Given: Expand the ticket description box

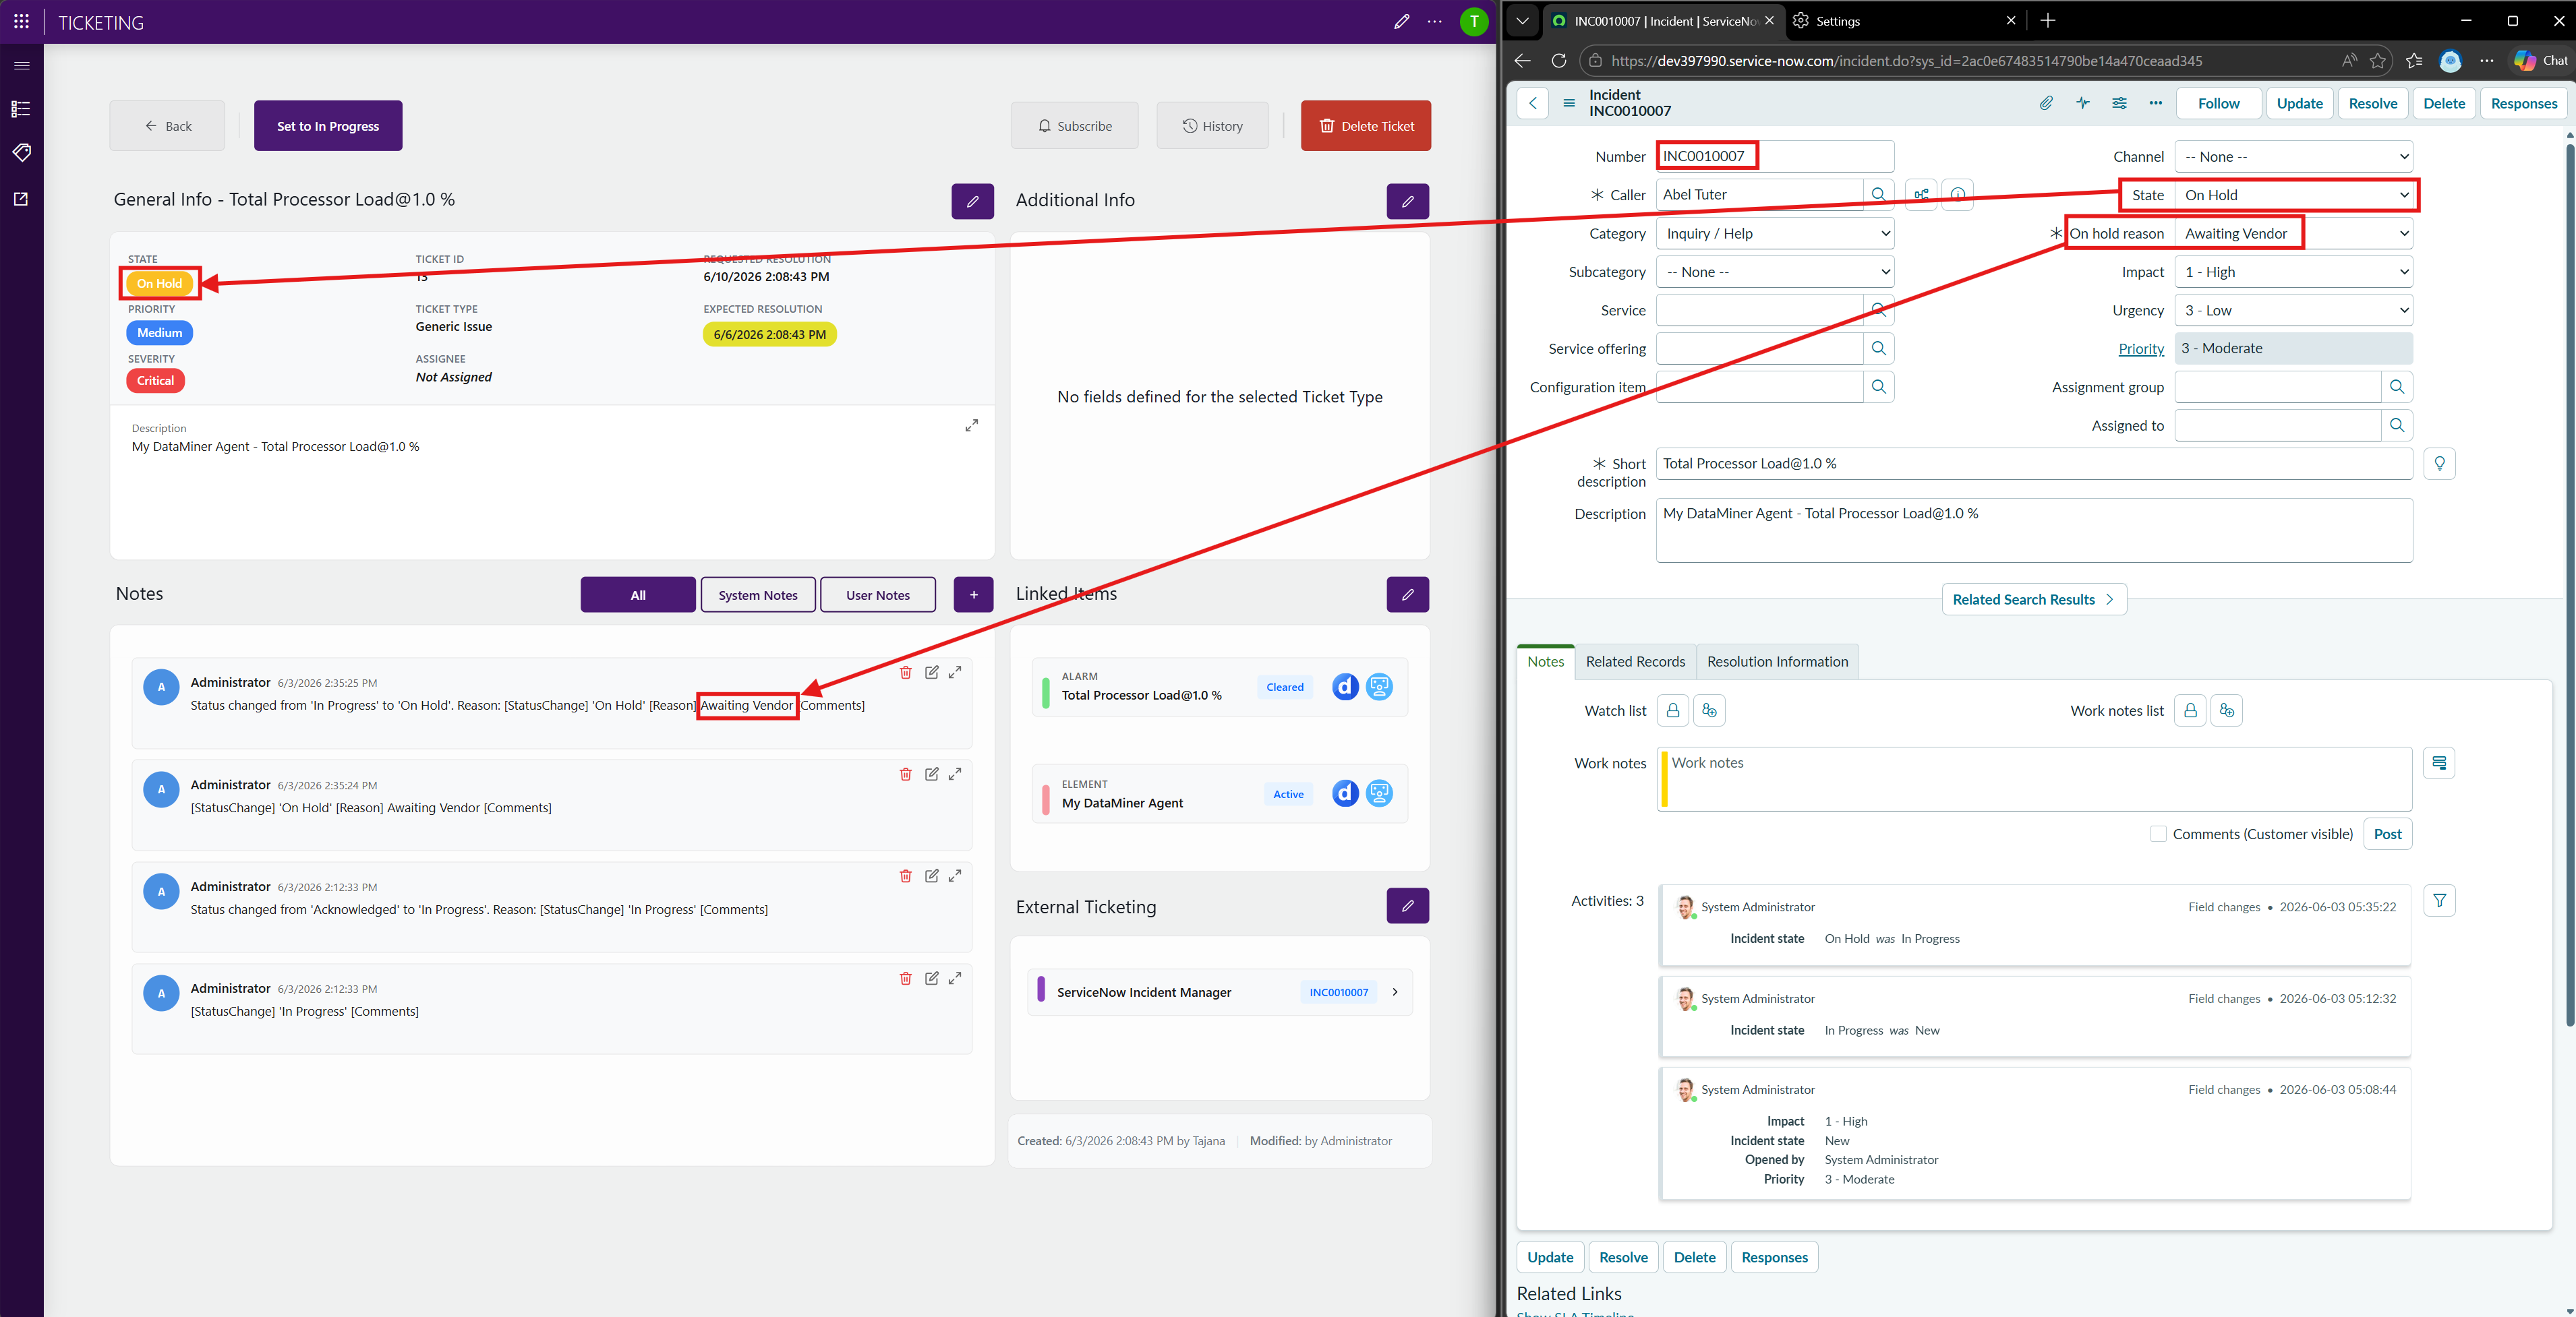Looking at the screenshot, I should [x=971, y=426].
